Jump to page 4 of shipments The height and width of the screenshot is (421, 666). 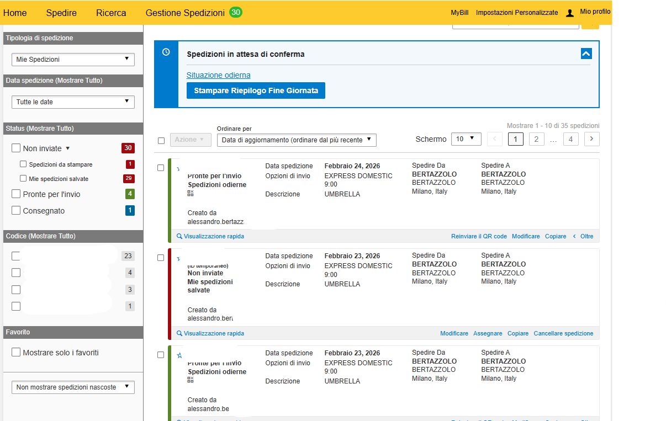(x=570, y=139)
